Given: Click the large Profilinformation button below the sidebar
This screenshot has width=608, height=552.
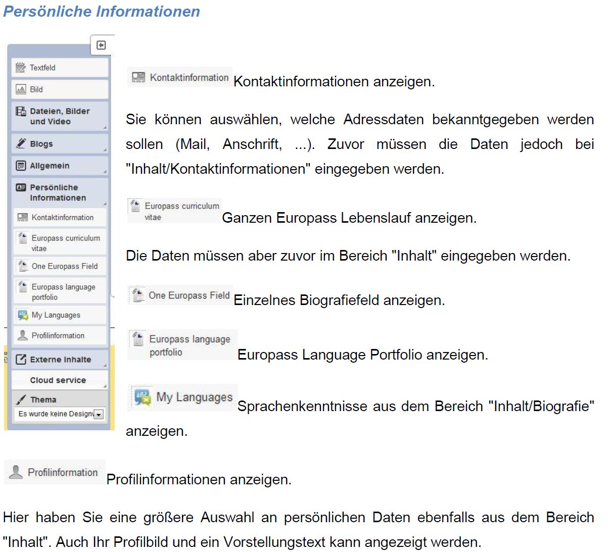Looking at the screenshot, I should point(55,472).
